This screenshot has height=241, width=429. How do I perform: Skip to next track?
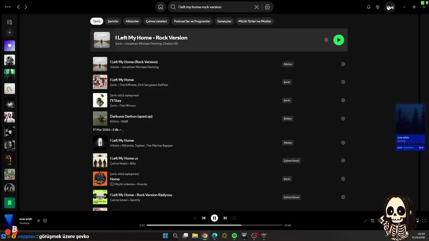[225, 218]
